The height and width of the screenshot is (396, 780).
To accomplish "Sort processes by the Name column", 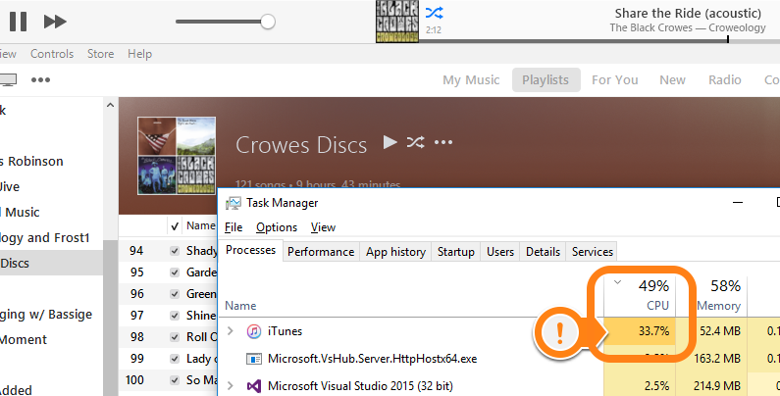I will (x=240, y=306).
